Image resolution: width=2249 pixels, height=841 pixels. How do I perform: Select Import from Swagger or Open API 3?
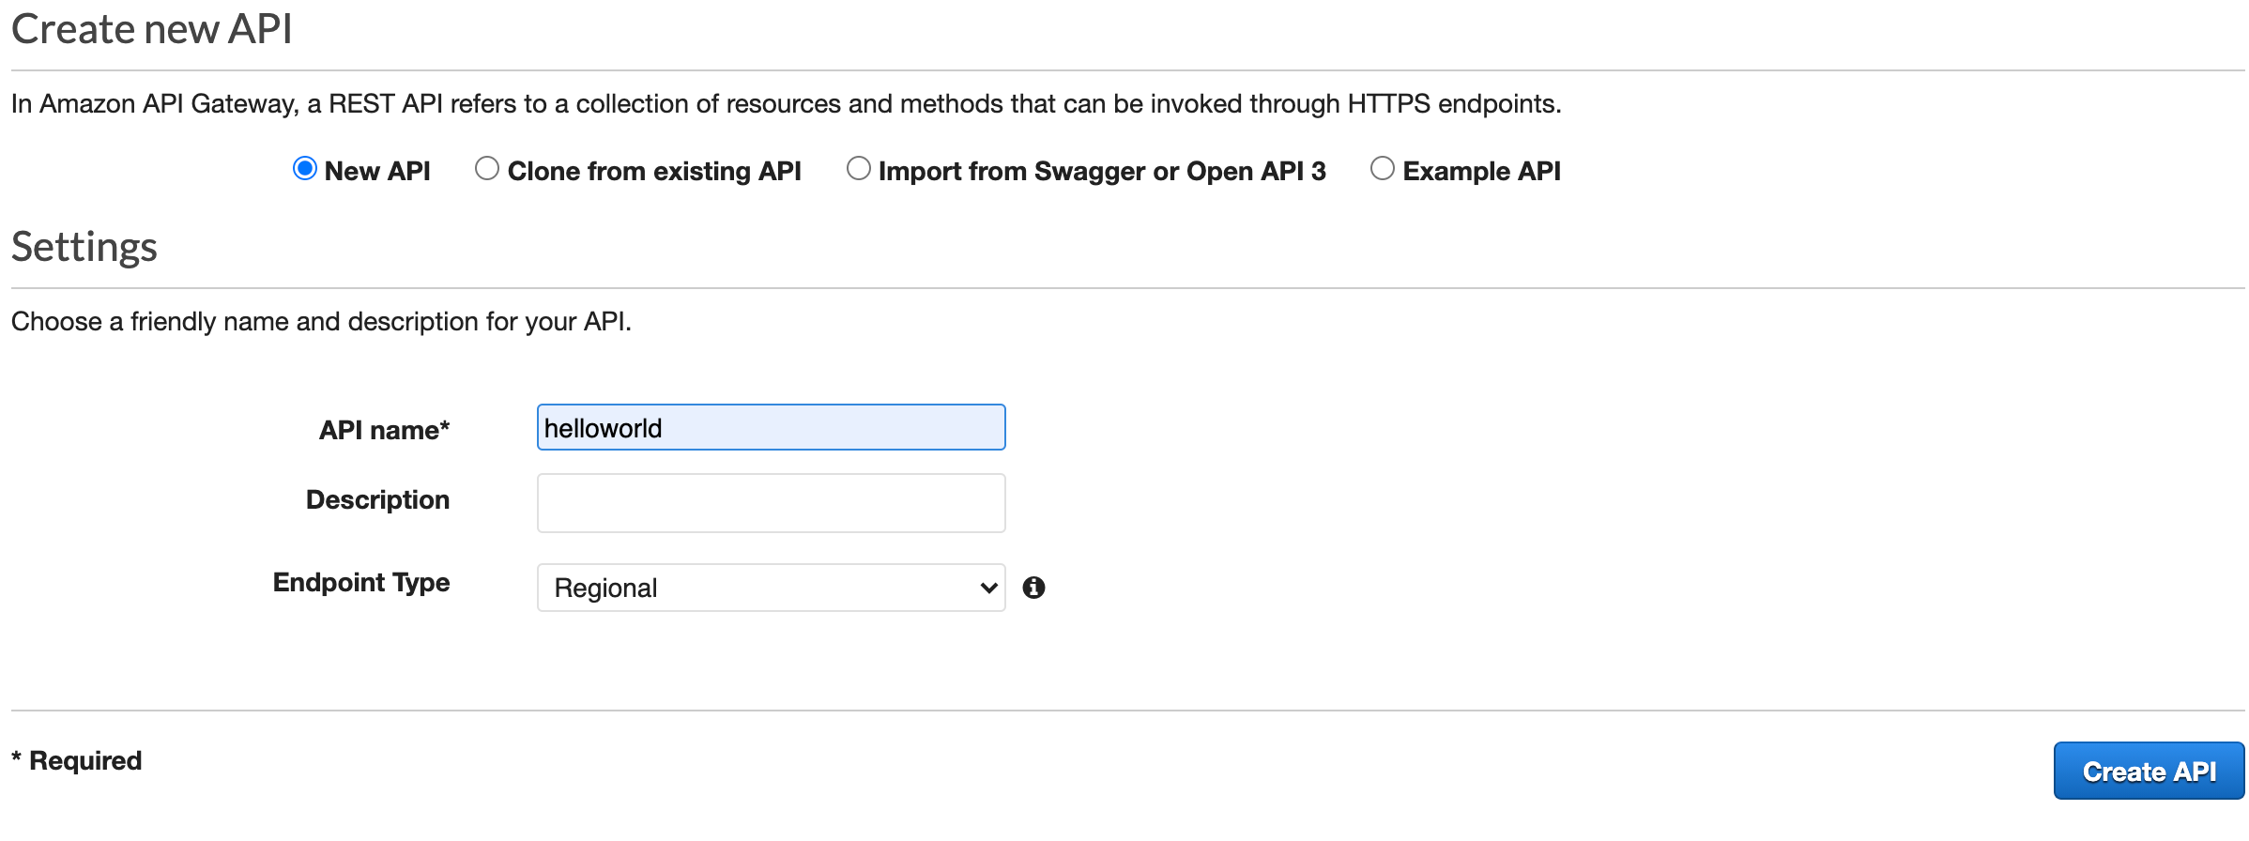(859, 169)
